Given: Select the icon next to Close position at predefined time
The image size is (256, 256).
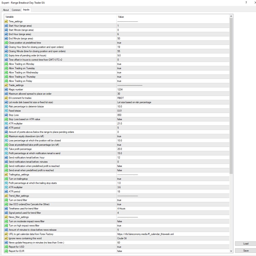Looking at the screenshot, I should [x=6, y=42].
